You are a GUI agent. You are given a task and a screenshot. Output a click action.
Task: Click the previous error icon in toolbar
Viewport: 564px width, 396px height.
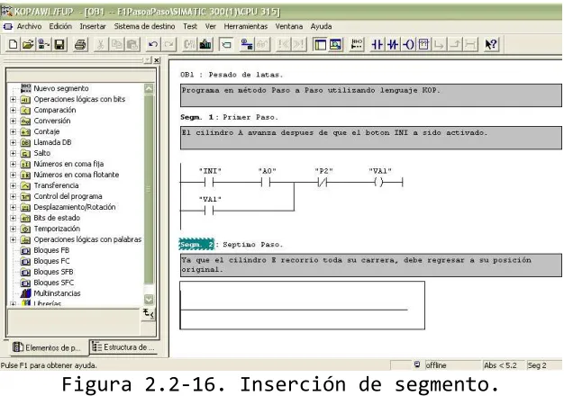[x=284, y=45]
